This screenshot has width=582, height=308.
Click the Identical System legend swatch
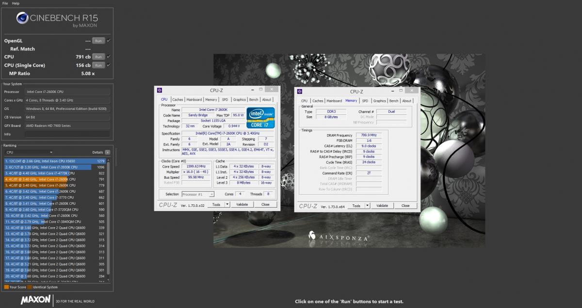click(29, 287)
